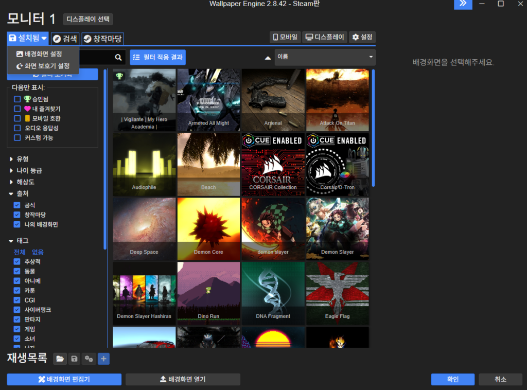Viewport: 527px width, 390px height.
Task: Click wallpaper grid vertical scrollbar
Action: point(373,128)
